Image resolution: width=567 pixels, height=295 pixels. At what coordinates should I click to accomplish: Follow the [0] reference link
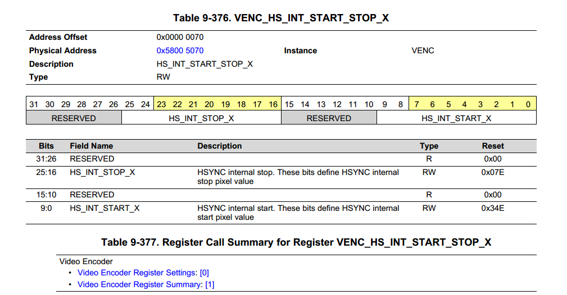click(x=205, y=273)
